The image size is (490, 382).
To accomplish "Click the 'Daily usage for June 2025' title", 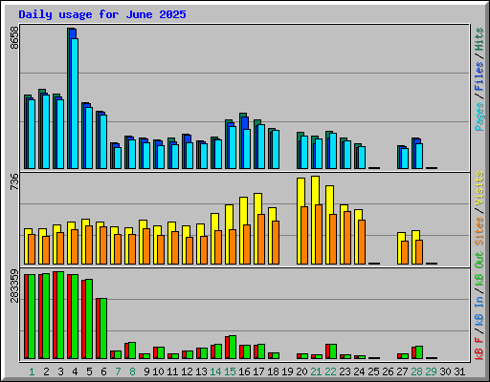I will coord(102,14).
